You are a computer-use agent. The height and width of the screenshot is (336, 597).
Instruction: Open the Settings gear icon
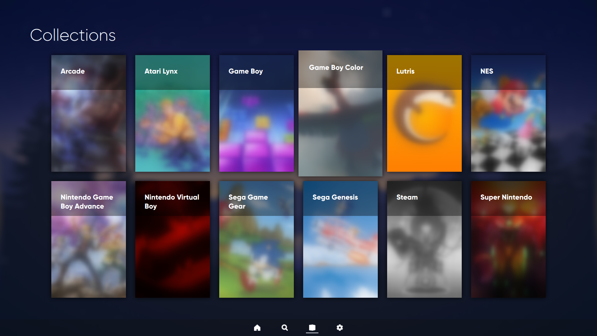tap(340, 328)
